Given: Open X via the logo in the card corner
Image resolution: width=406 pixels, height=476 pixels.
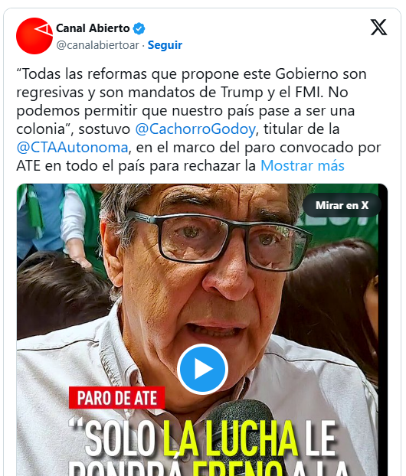Looking at the screenshot, I should tap(378, 27).
